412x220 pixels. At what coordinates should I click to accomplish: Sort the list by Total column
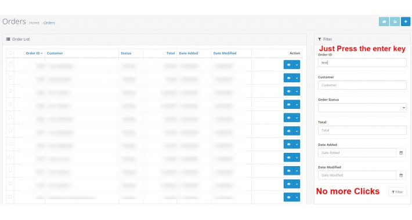coord(171,53)
